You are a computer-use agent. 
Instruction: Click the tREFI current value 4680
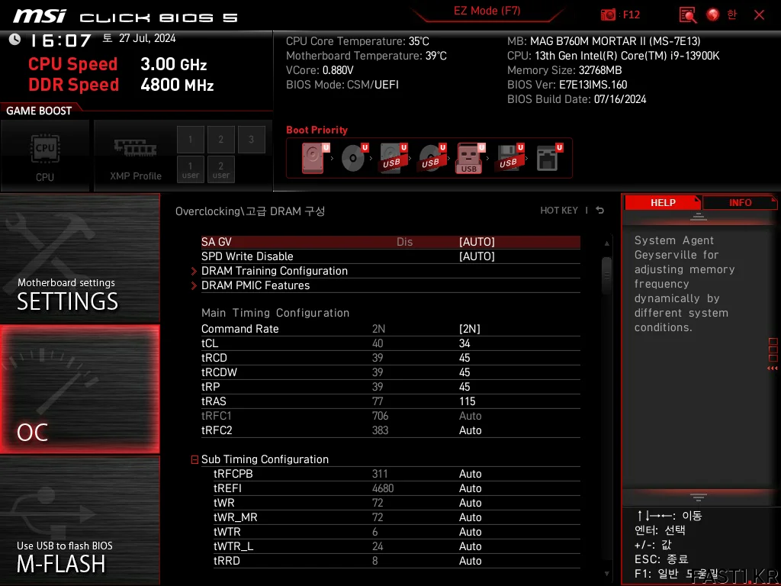pos(383,488)
